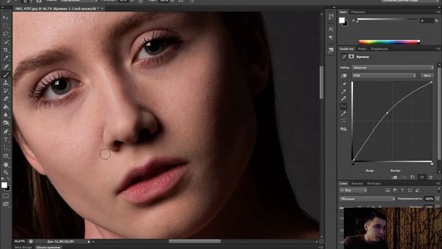Reset Curves adjustment to defaults
Image resolution: width=442 pixels, height=249 pixels.
(x=412, y=177)
